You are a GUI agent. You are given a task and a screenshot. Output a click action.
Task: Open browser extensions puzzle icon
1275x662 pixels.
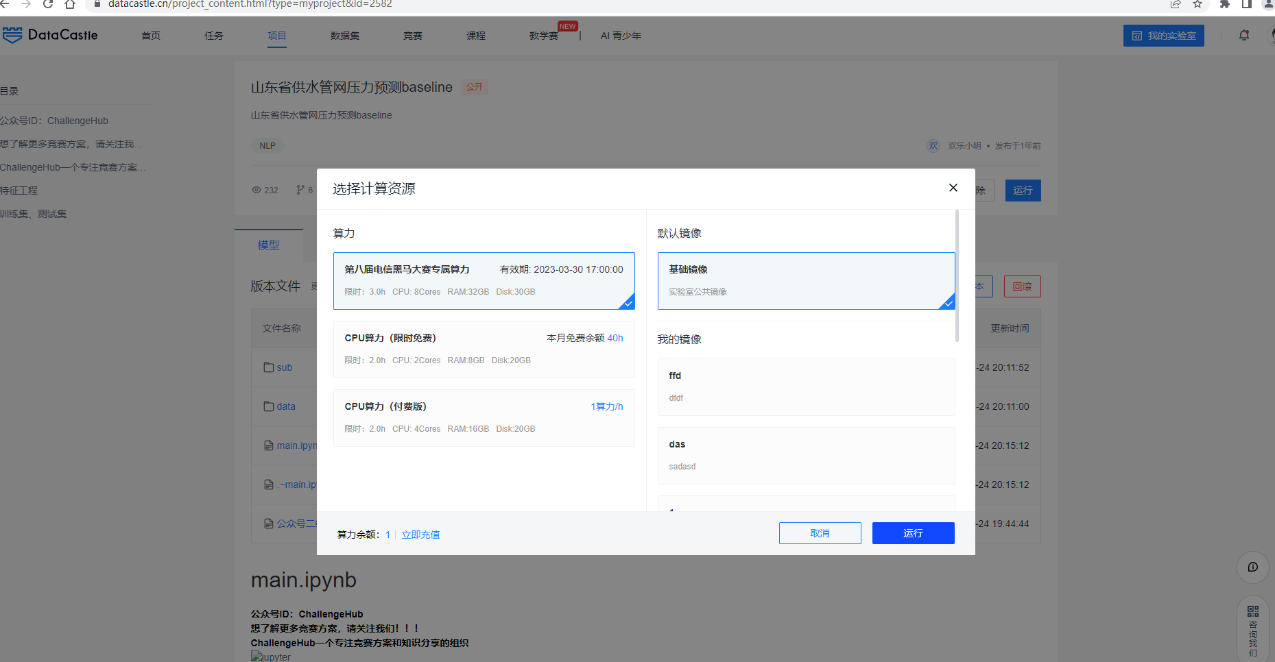[x=1225, y=4]
